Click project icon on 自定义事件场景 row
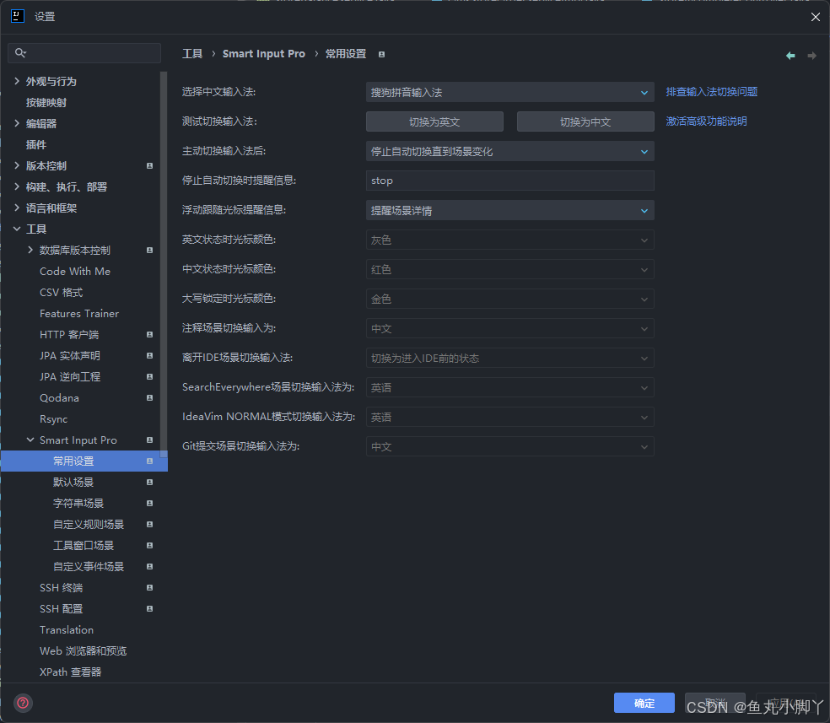Screen dimensions: 830x723 tap(150, 567)
